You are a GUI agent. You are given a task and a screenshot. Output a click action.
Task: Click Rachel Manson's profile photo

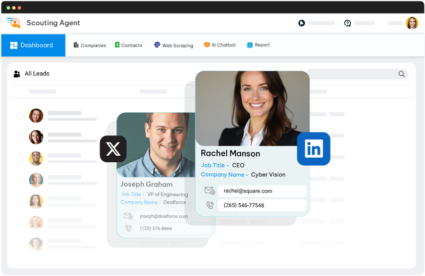click(x=252, y=109)
